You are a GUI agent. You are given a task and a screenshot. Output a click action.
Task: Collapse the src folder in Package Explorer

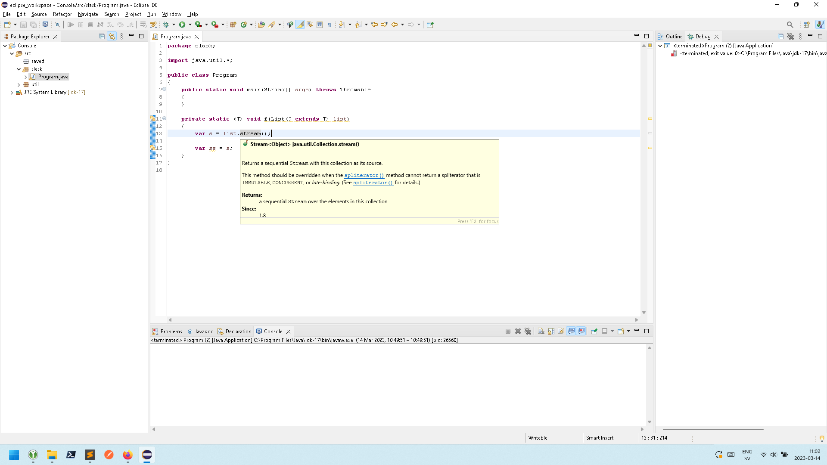pos(12,53)
